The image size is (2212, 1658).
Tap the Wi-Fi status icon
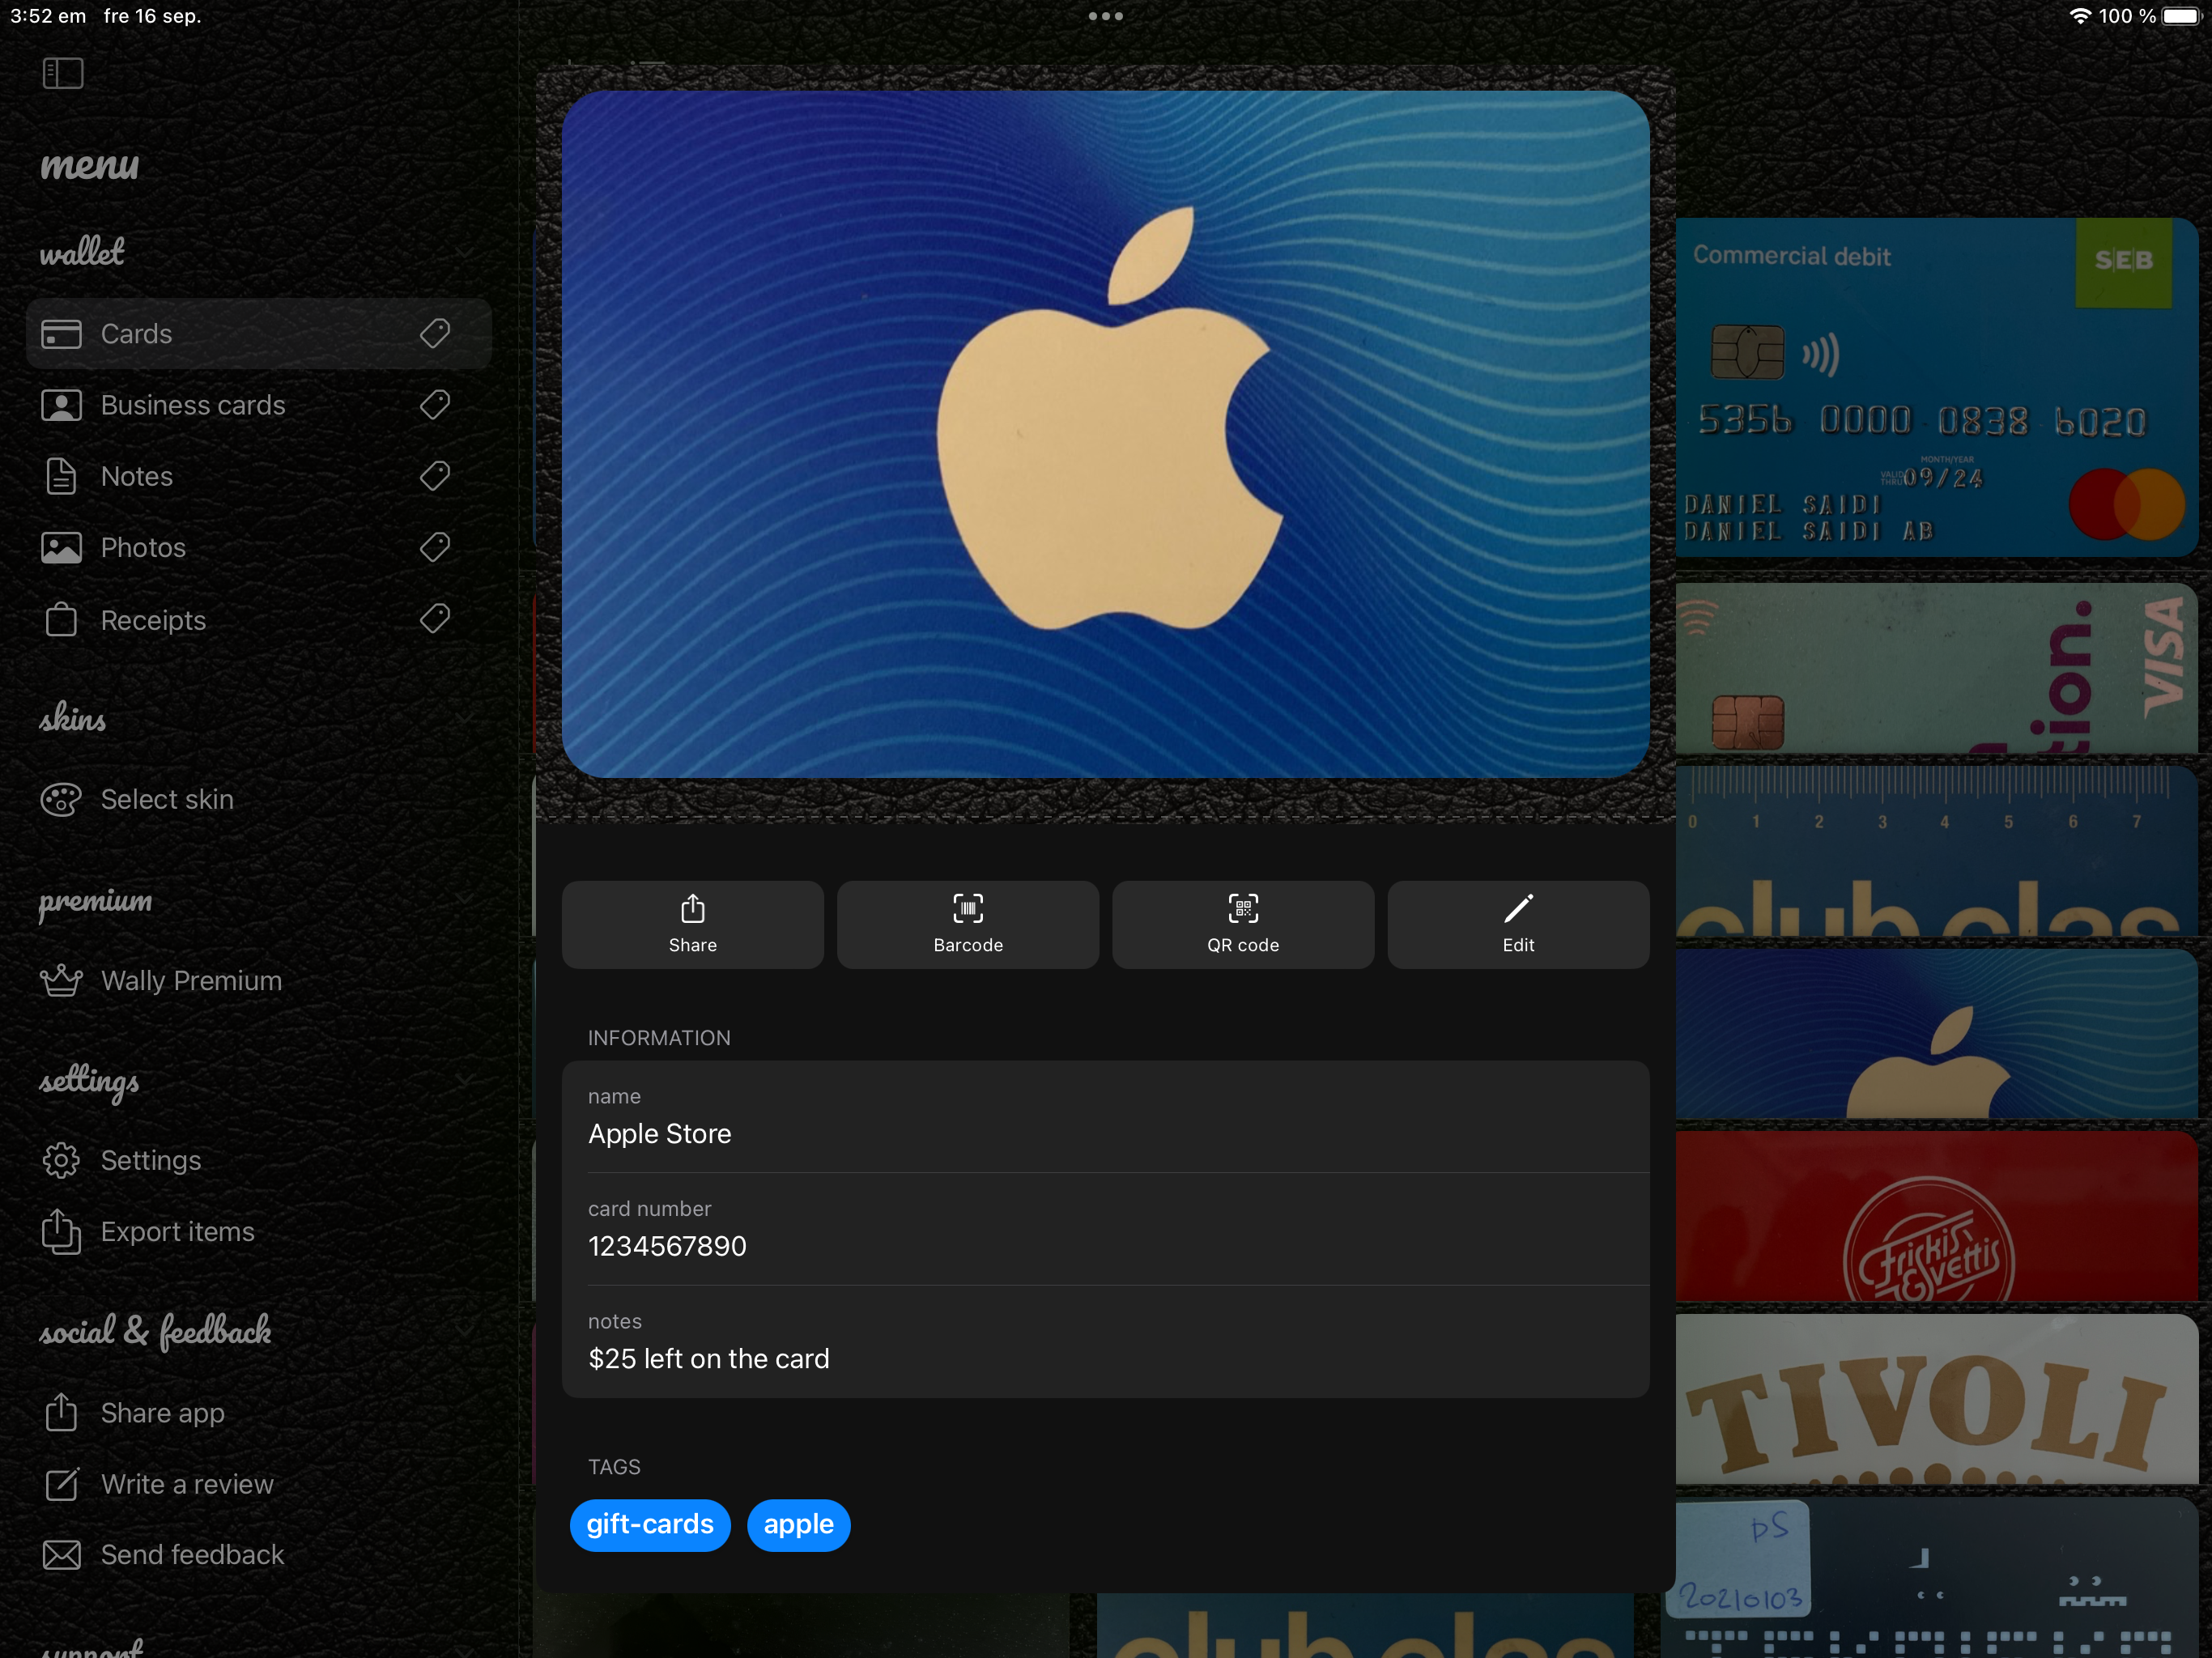pyautogui.click(x=2080, y=16)
